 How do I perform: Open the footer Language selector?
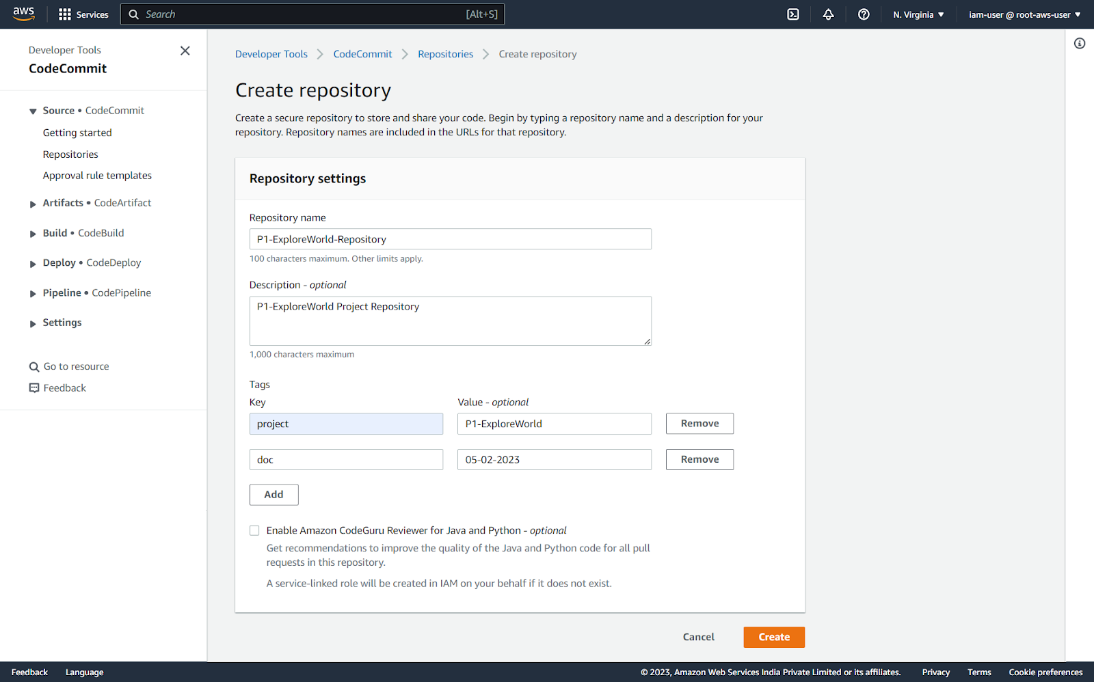[x=84, y=672]
